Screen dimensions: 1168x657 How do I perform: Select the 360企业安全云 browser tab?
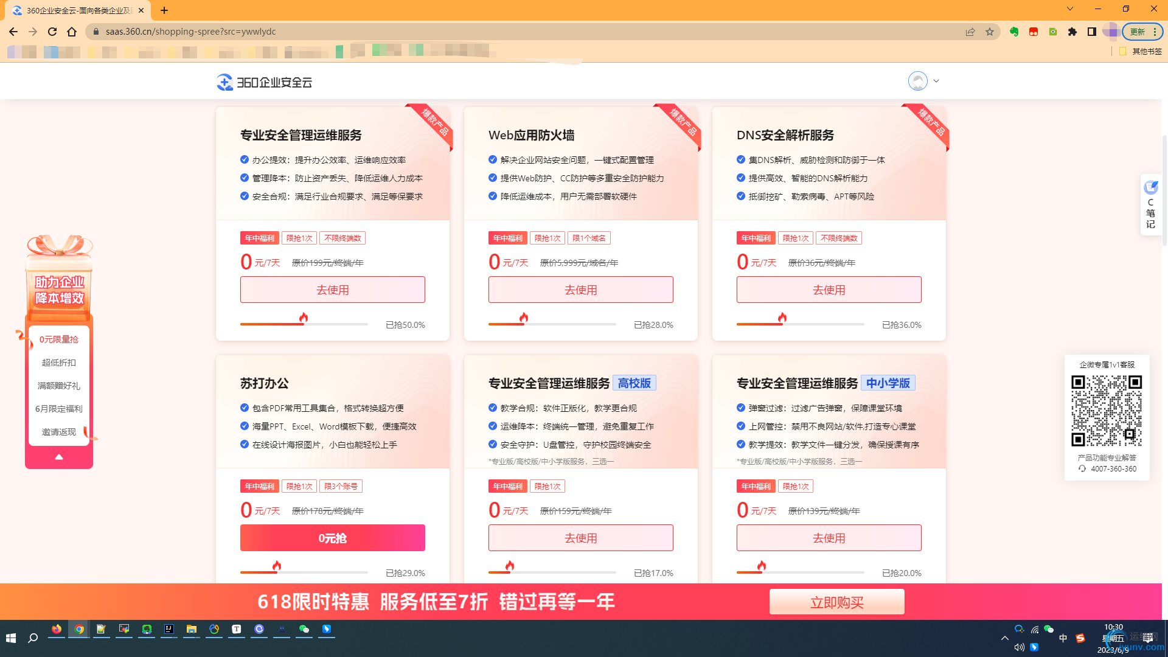78,10
